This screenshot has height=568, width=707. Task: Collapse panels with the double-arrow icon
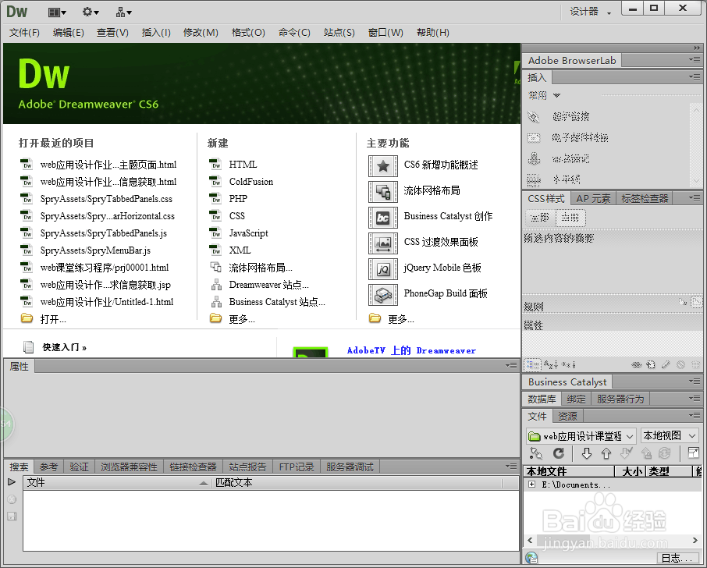697,48
